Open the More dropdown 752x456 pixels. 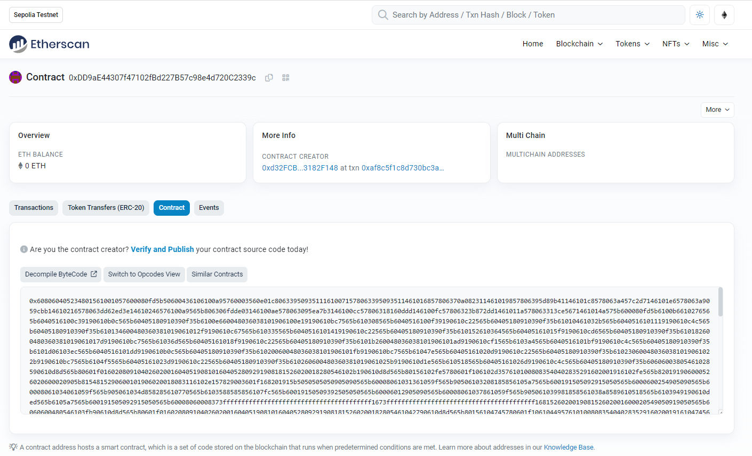[717, 110]
